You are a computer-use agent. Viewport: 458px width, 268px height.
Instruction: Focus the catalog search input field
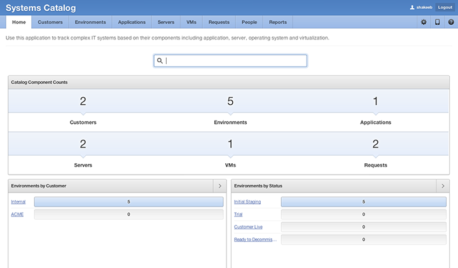[234, 61]
